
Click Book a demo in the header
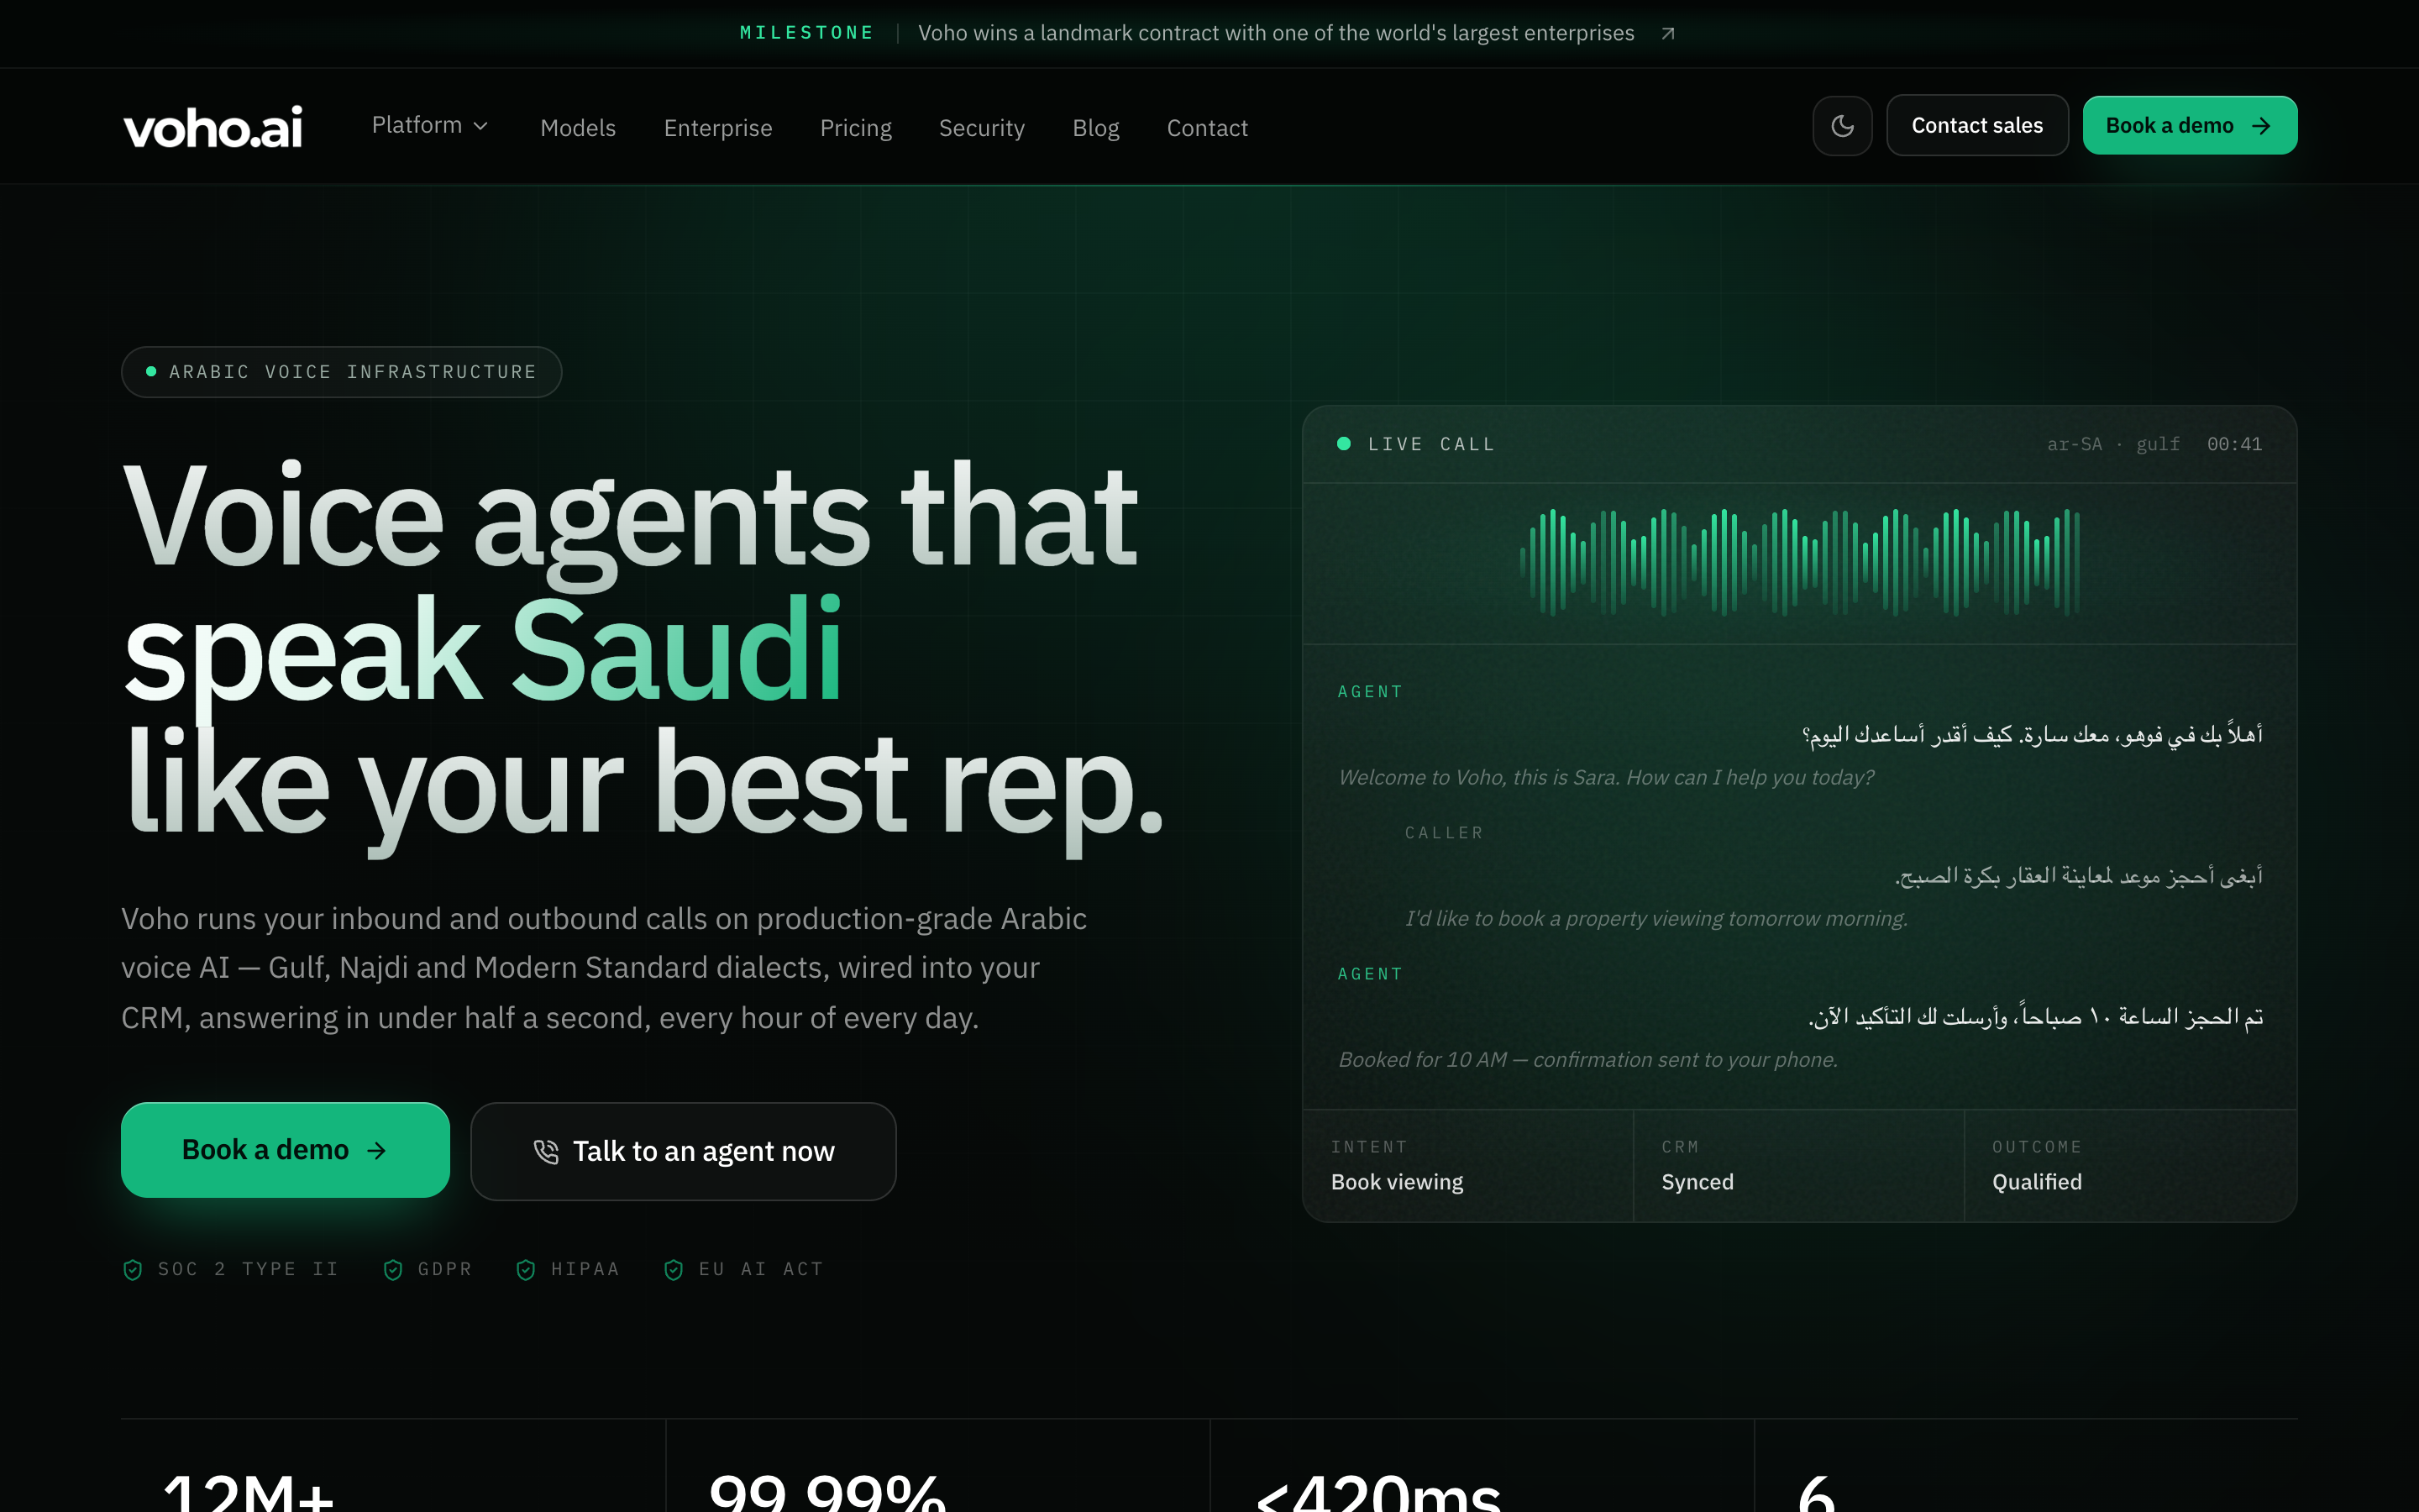(x=2190, y=125)
